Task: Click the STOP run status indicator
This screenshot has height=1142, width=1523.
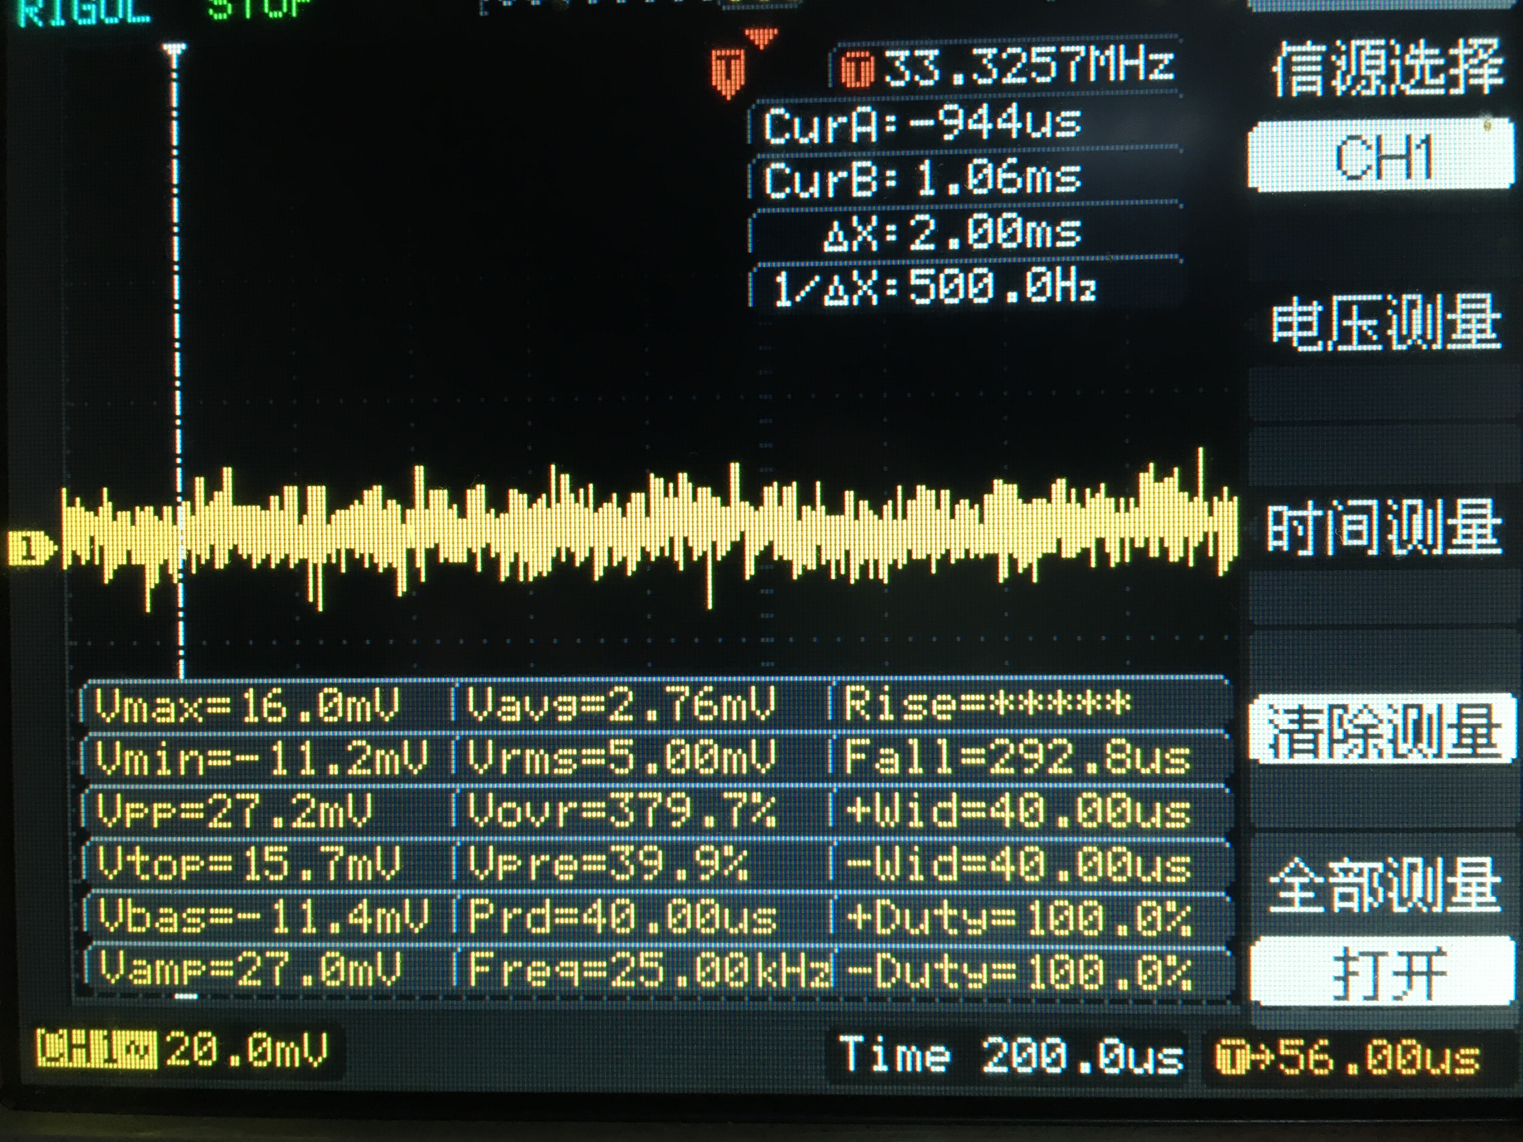Action: [258, 8]
